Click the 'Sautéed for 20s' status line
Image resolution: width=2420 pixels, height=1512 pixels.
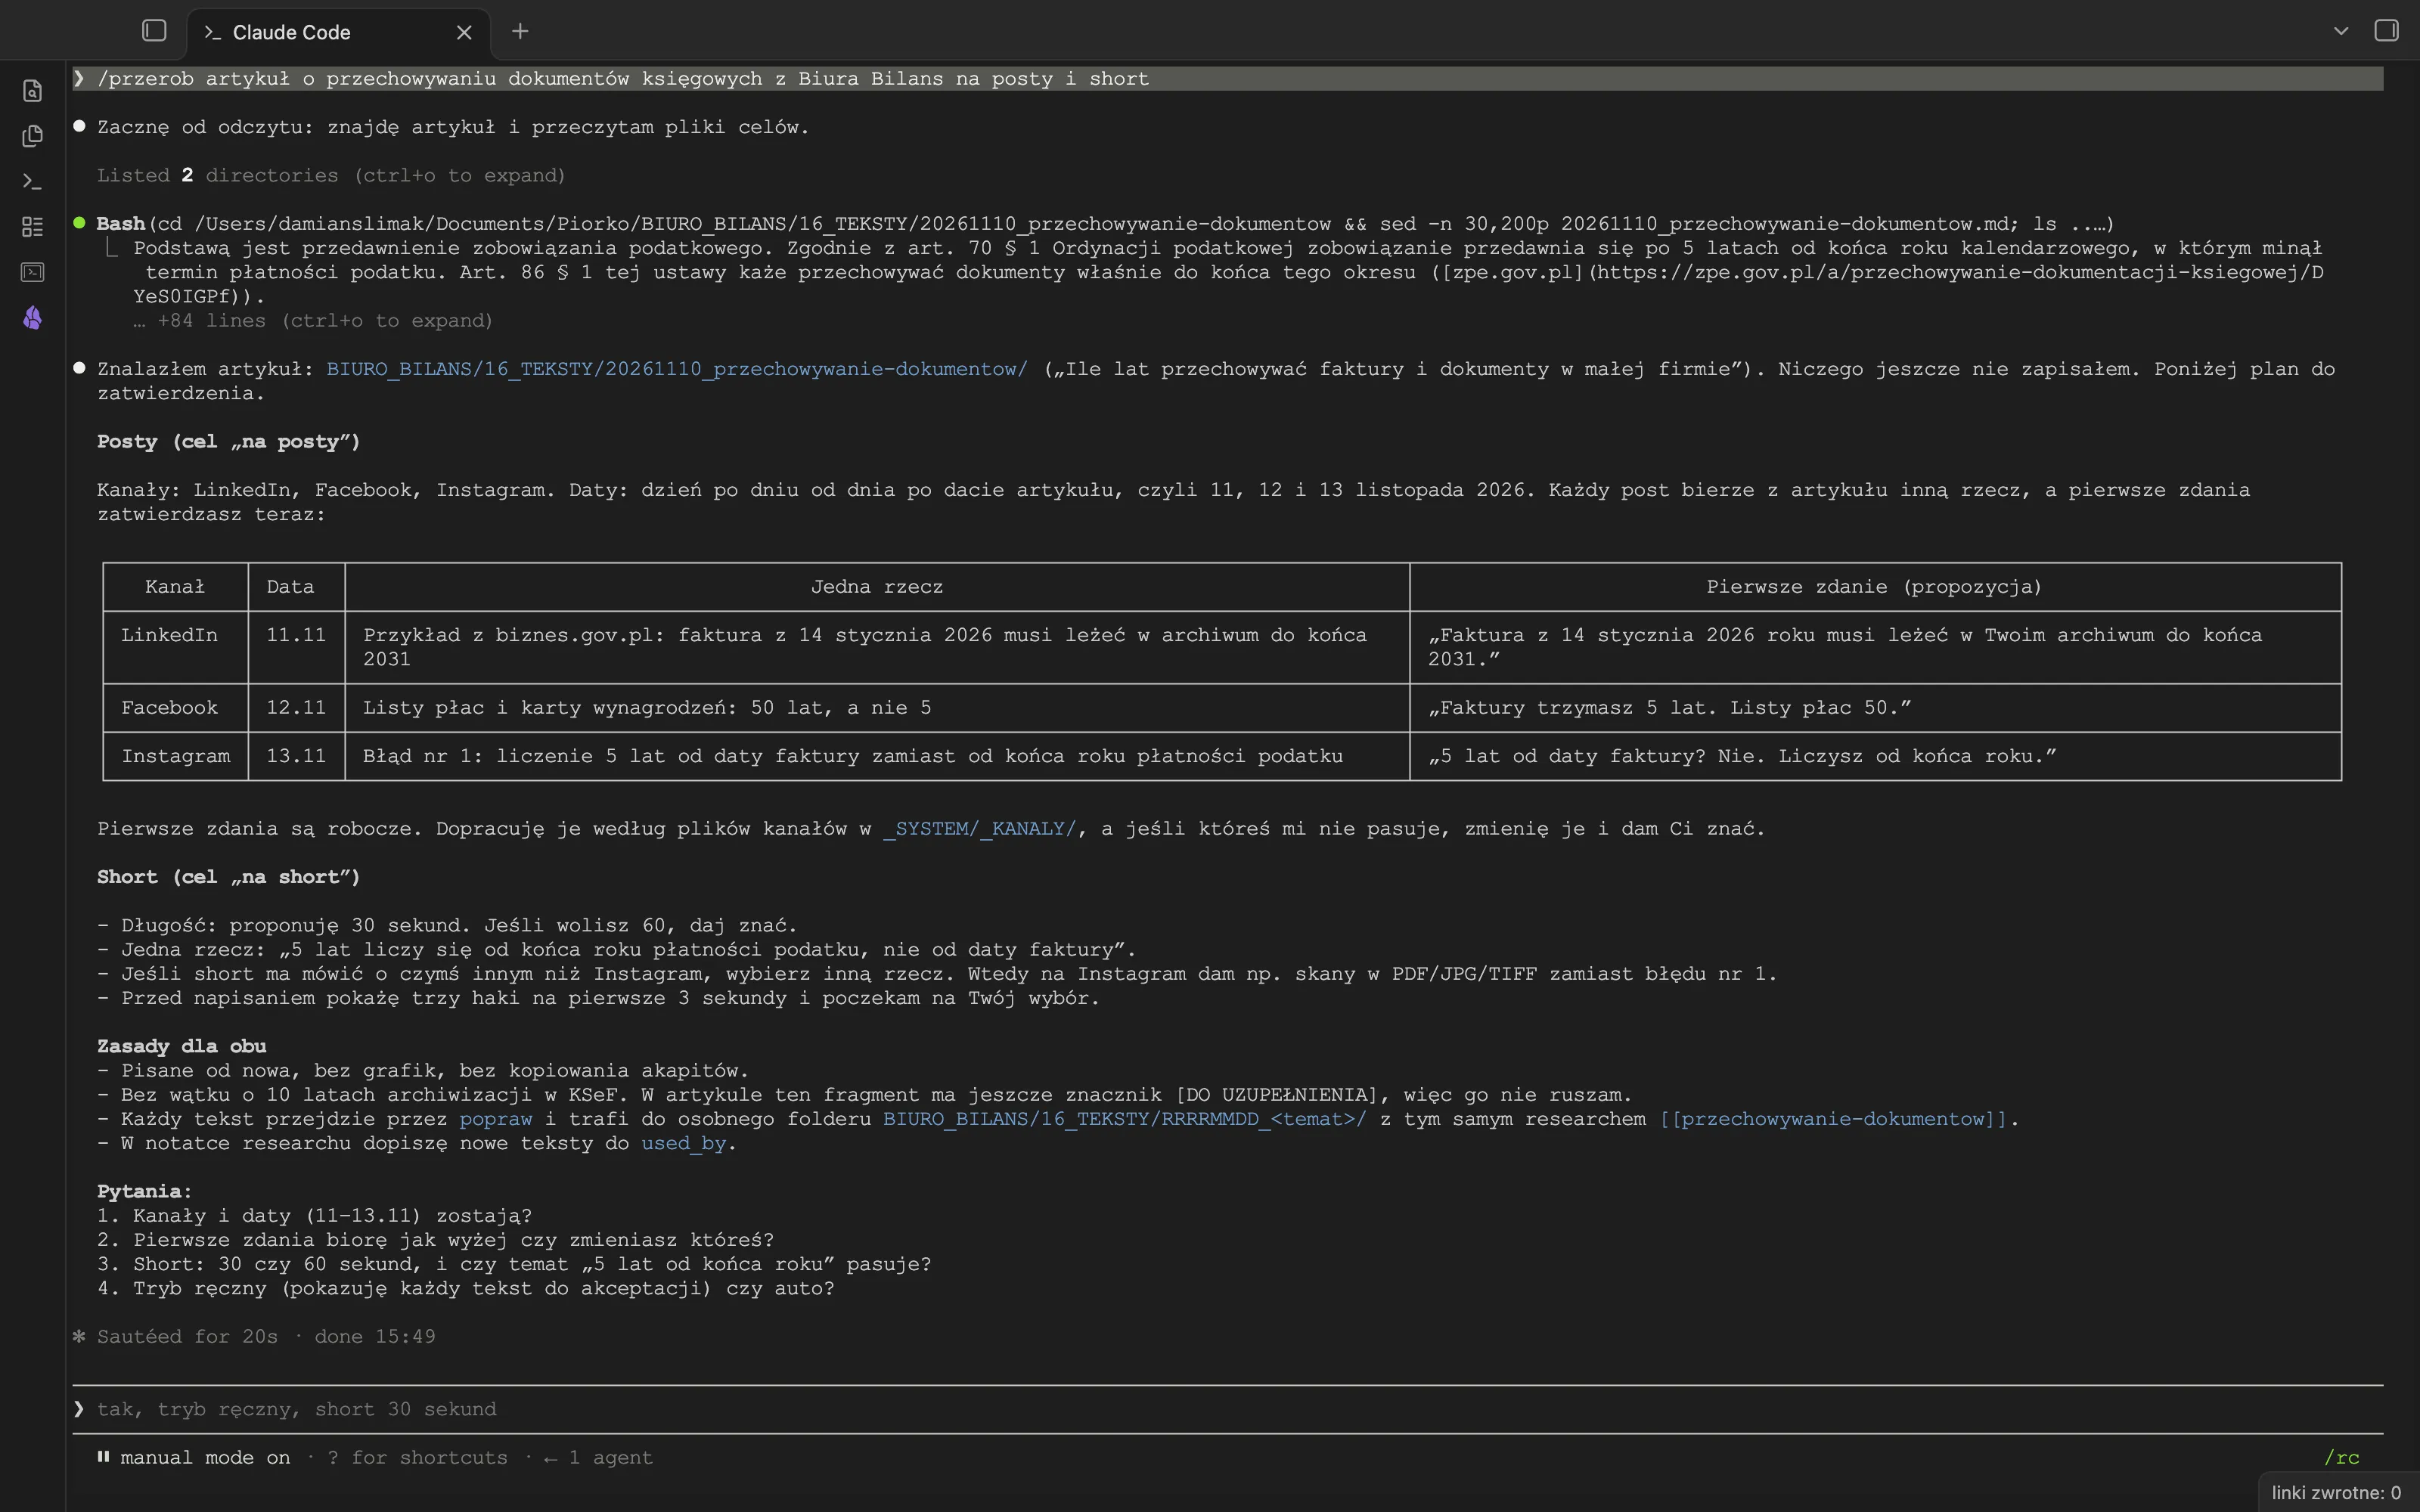tap(255, 1337)
